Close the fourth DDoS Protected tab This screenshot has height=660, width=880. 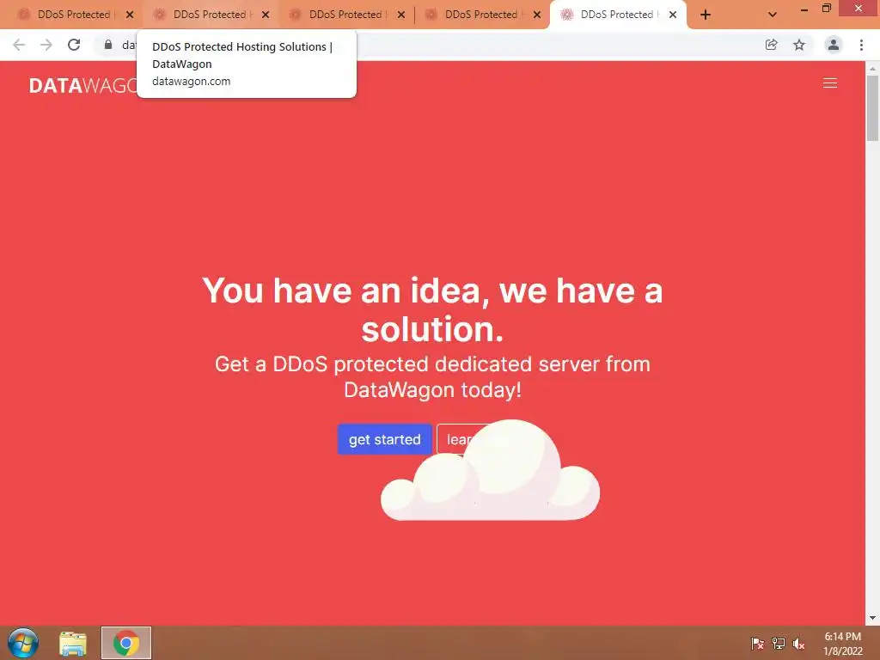pyautogui.click(x=537, y=15)
